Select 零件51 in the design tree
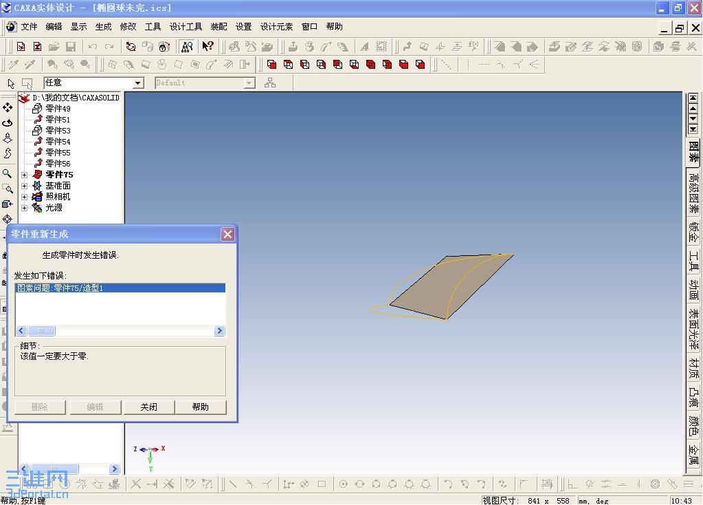This screenshot has height=505, width=703. pyautogui.click(x=58, y=120)
